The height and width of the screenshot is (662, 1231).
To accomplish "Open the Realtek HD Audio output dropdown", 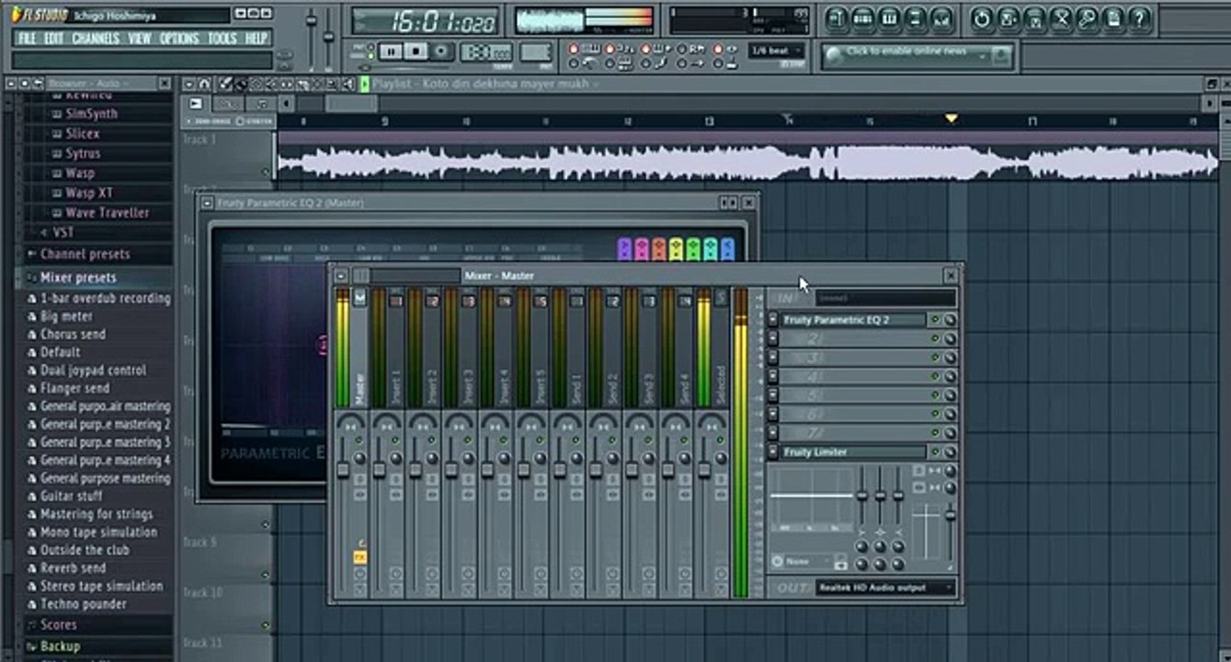I will click(x=886, y=588).
